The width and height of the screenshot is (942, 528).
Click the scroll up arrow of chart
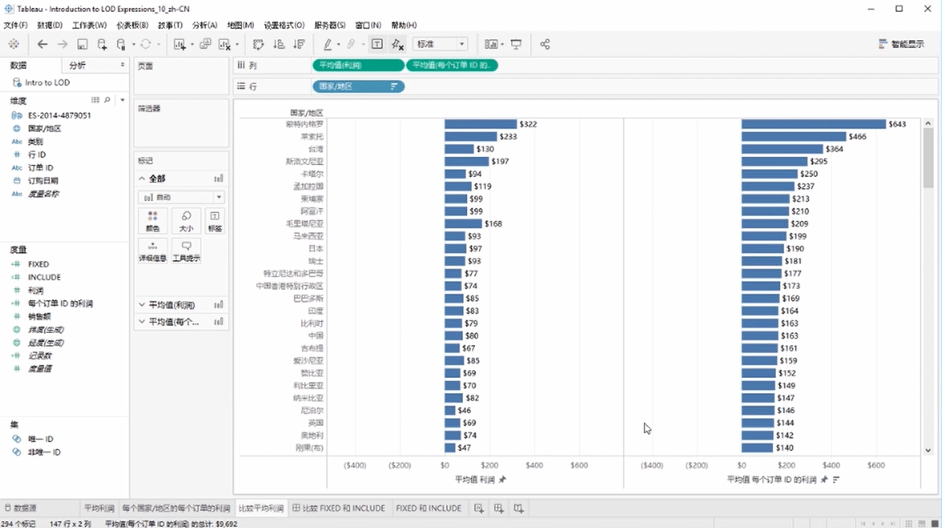pyautogui.click(x=928, y=123)
